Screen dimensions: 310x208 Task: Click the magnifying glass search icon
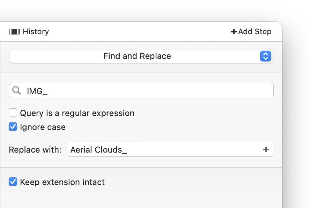click(x=17, y=91)
